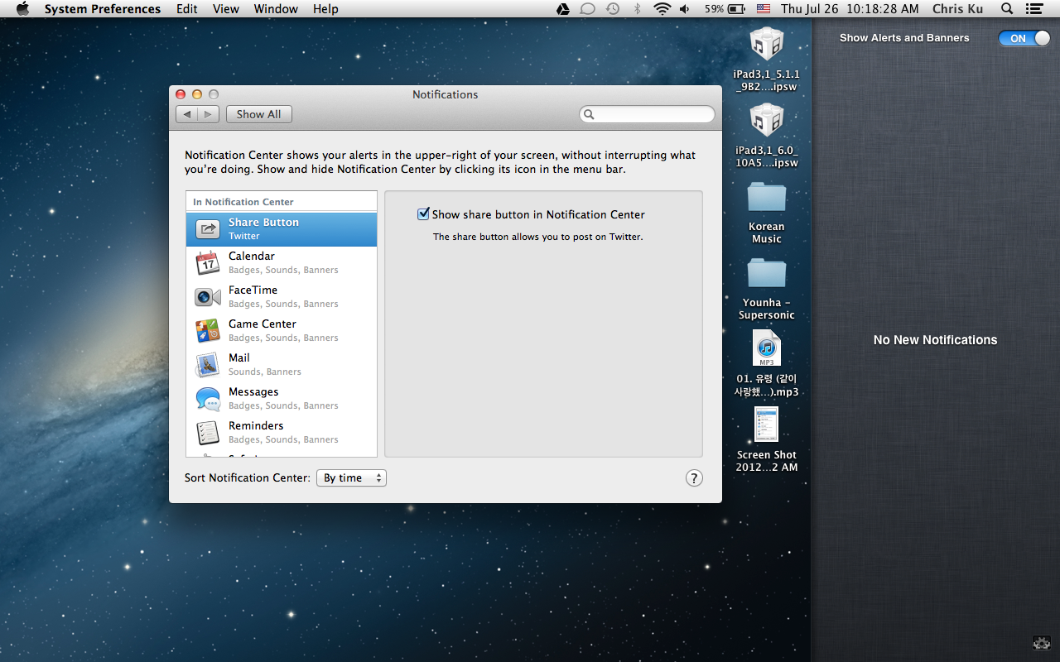Viewport: 1060px width, 662px height.
Task: Click the Bluetooth menu bar icon
Action: tap(637, 9)
